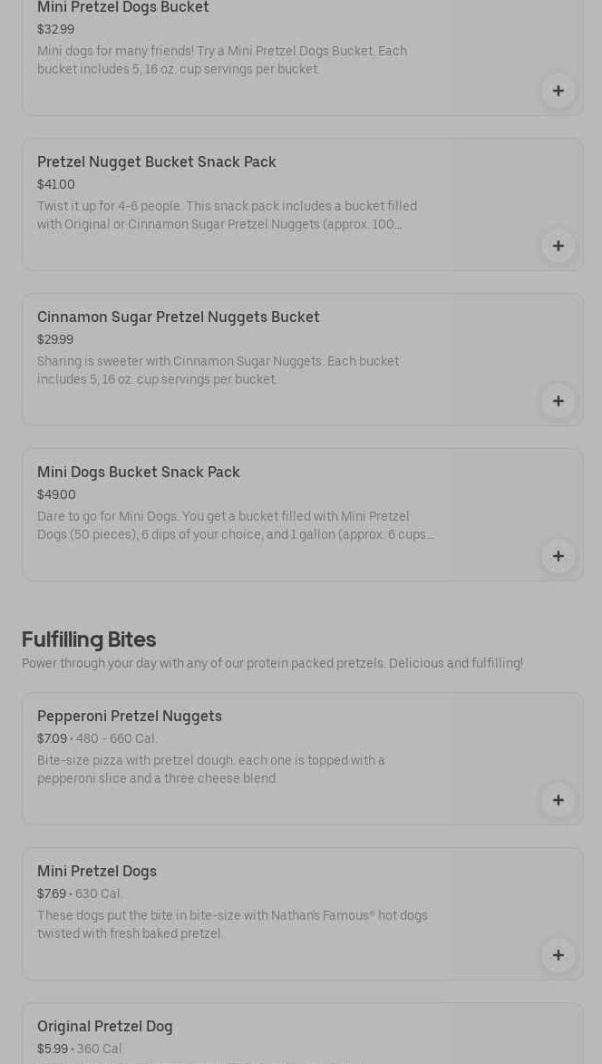The width and height of the screenshot is (602, 1064).
Task: Open the Original Pretzel Dog item
Action: tap(105, 1027)
